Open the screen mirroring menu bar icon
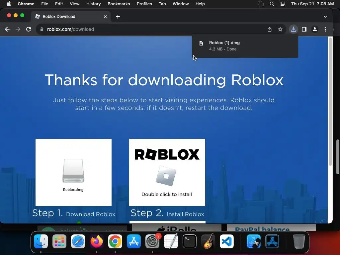The width and height of the screenshot is (340, 255). pos(260,4)
